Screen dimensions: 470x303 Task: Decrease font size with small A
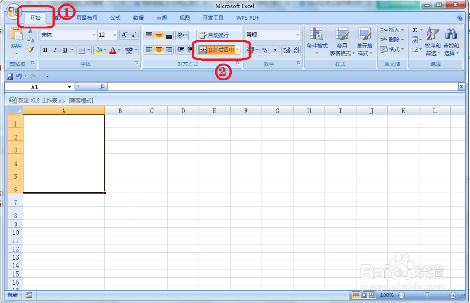coord(133,35)
